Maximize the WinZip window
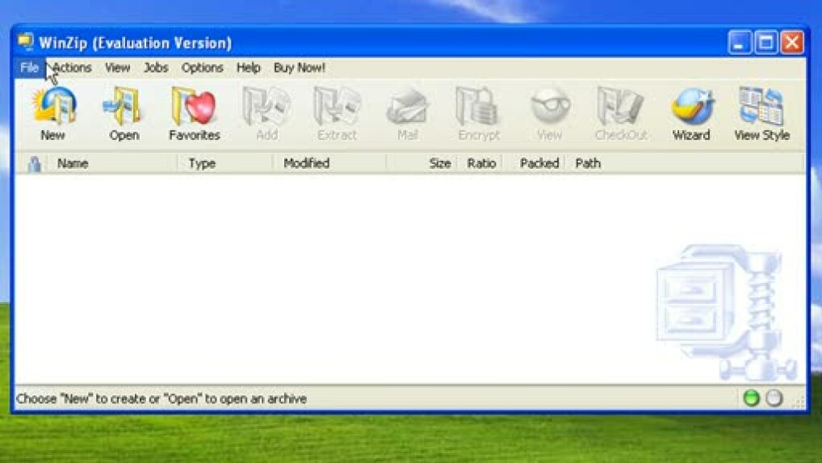This screenshot has height=463, width=822. coord(766,43)
